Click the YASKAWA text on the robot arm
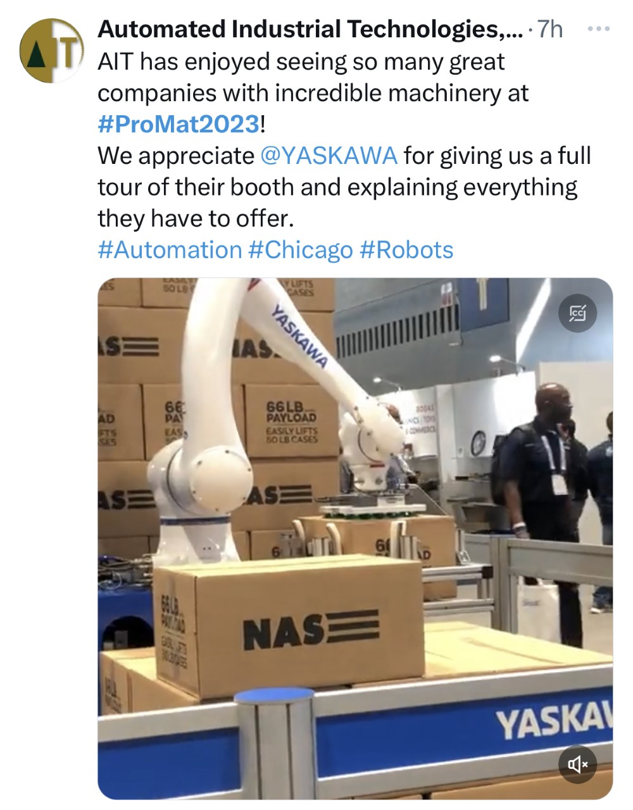Screen dimensions: 633x810 tap(299, 336)
